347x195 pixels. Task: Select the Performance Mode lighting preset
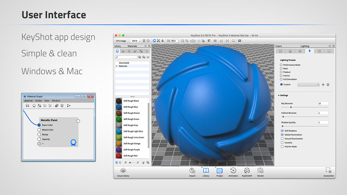pyautogui.click(x=281, y=65)
